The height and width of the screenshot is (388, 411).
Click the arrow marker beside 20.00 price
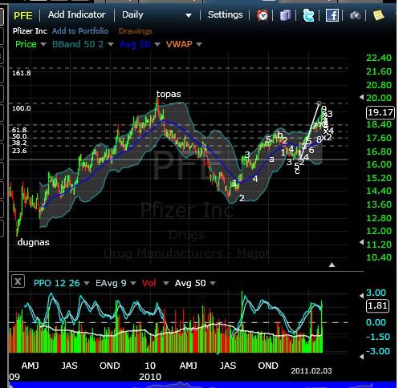[x=361, y=97]
